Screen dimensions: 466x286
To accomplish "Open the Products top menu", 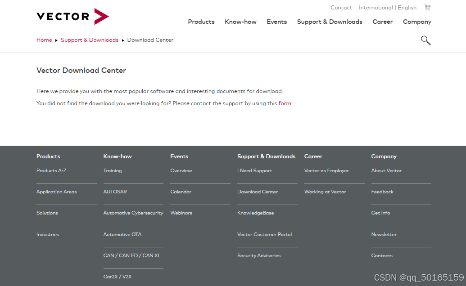I will coord(201,22).
